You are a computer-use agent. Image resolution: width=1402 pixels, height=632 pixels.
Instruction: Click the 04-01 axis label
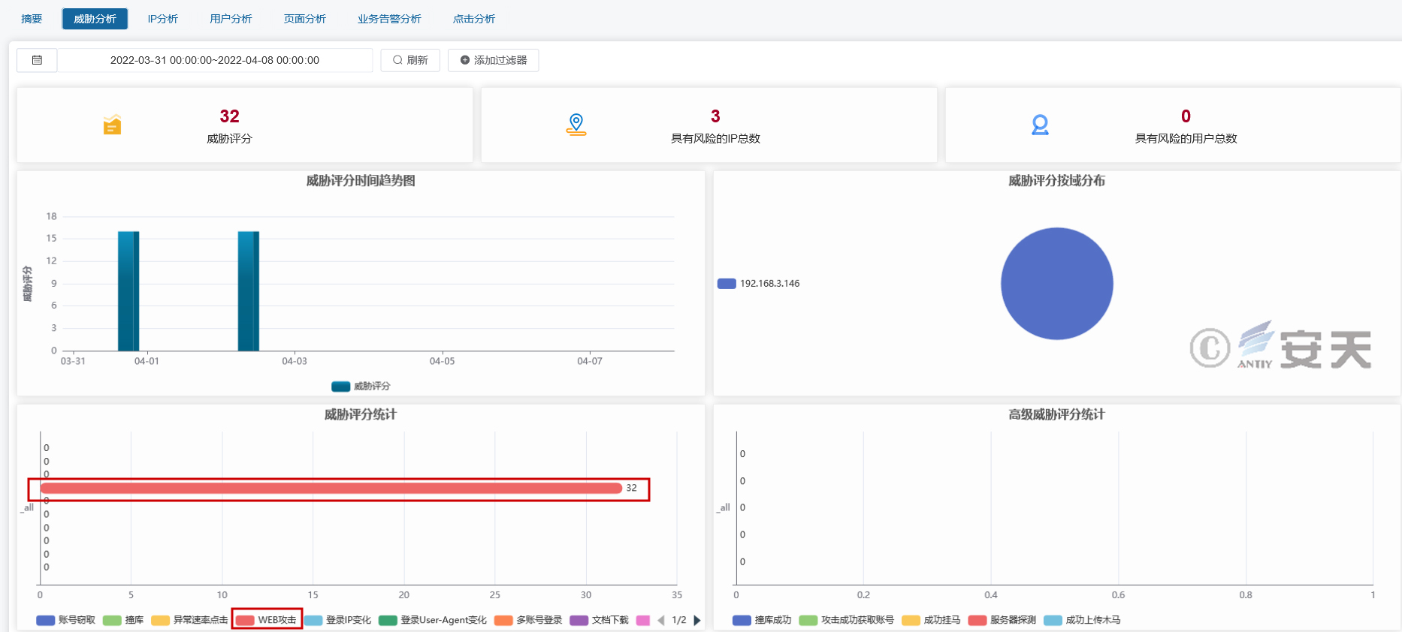[x=147, y=361]
